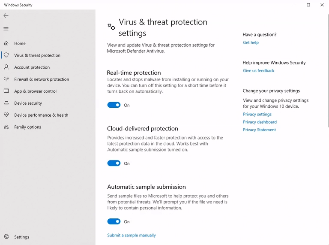This screenshot has width=329, height=245.
Task: Click the Home house icon
Action: [x=6, y=43]
